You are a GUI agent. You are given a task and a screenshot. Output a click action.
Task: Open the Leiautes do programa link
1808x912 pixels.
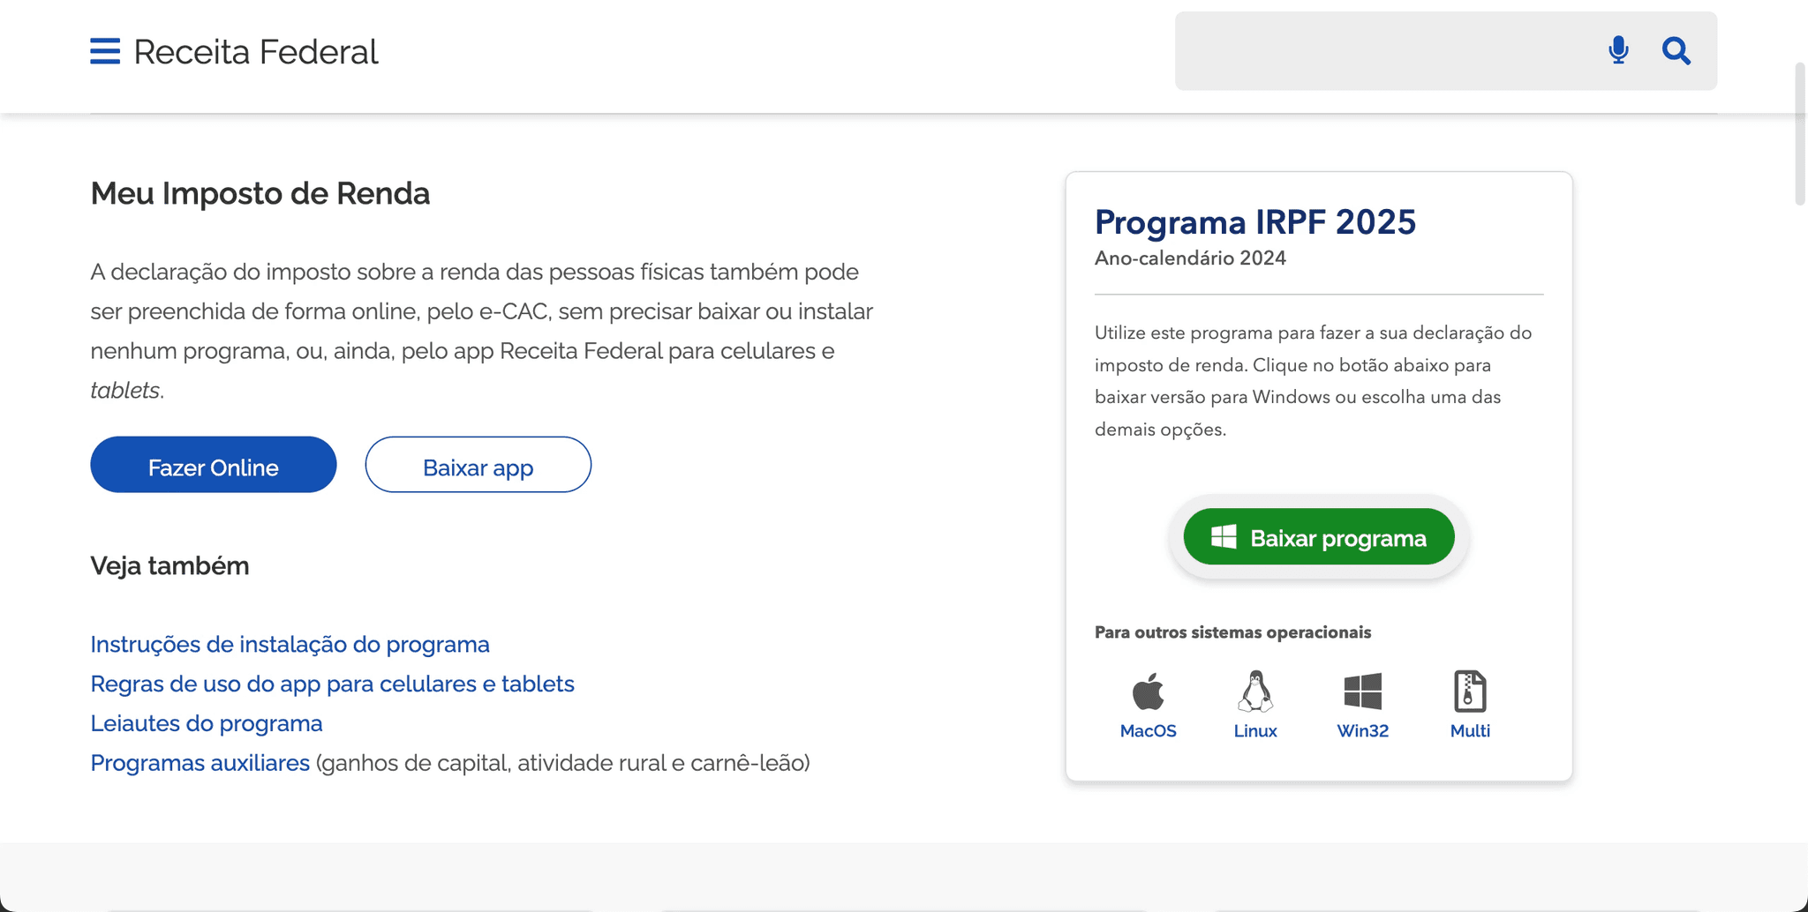point(206,722)
